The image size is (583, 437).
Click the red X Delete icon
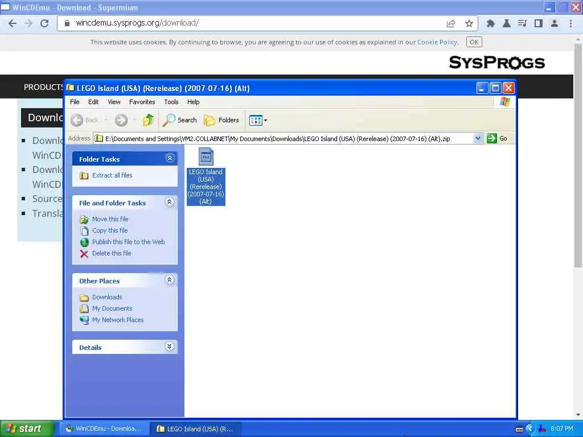84,254
